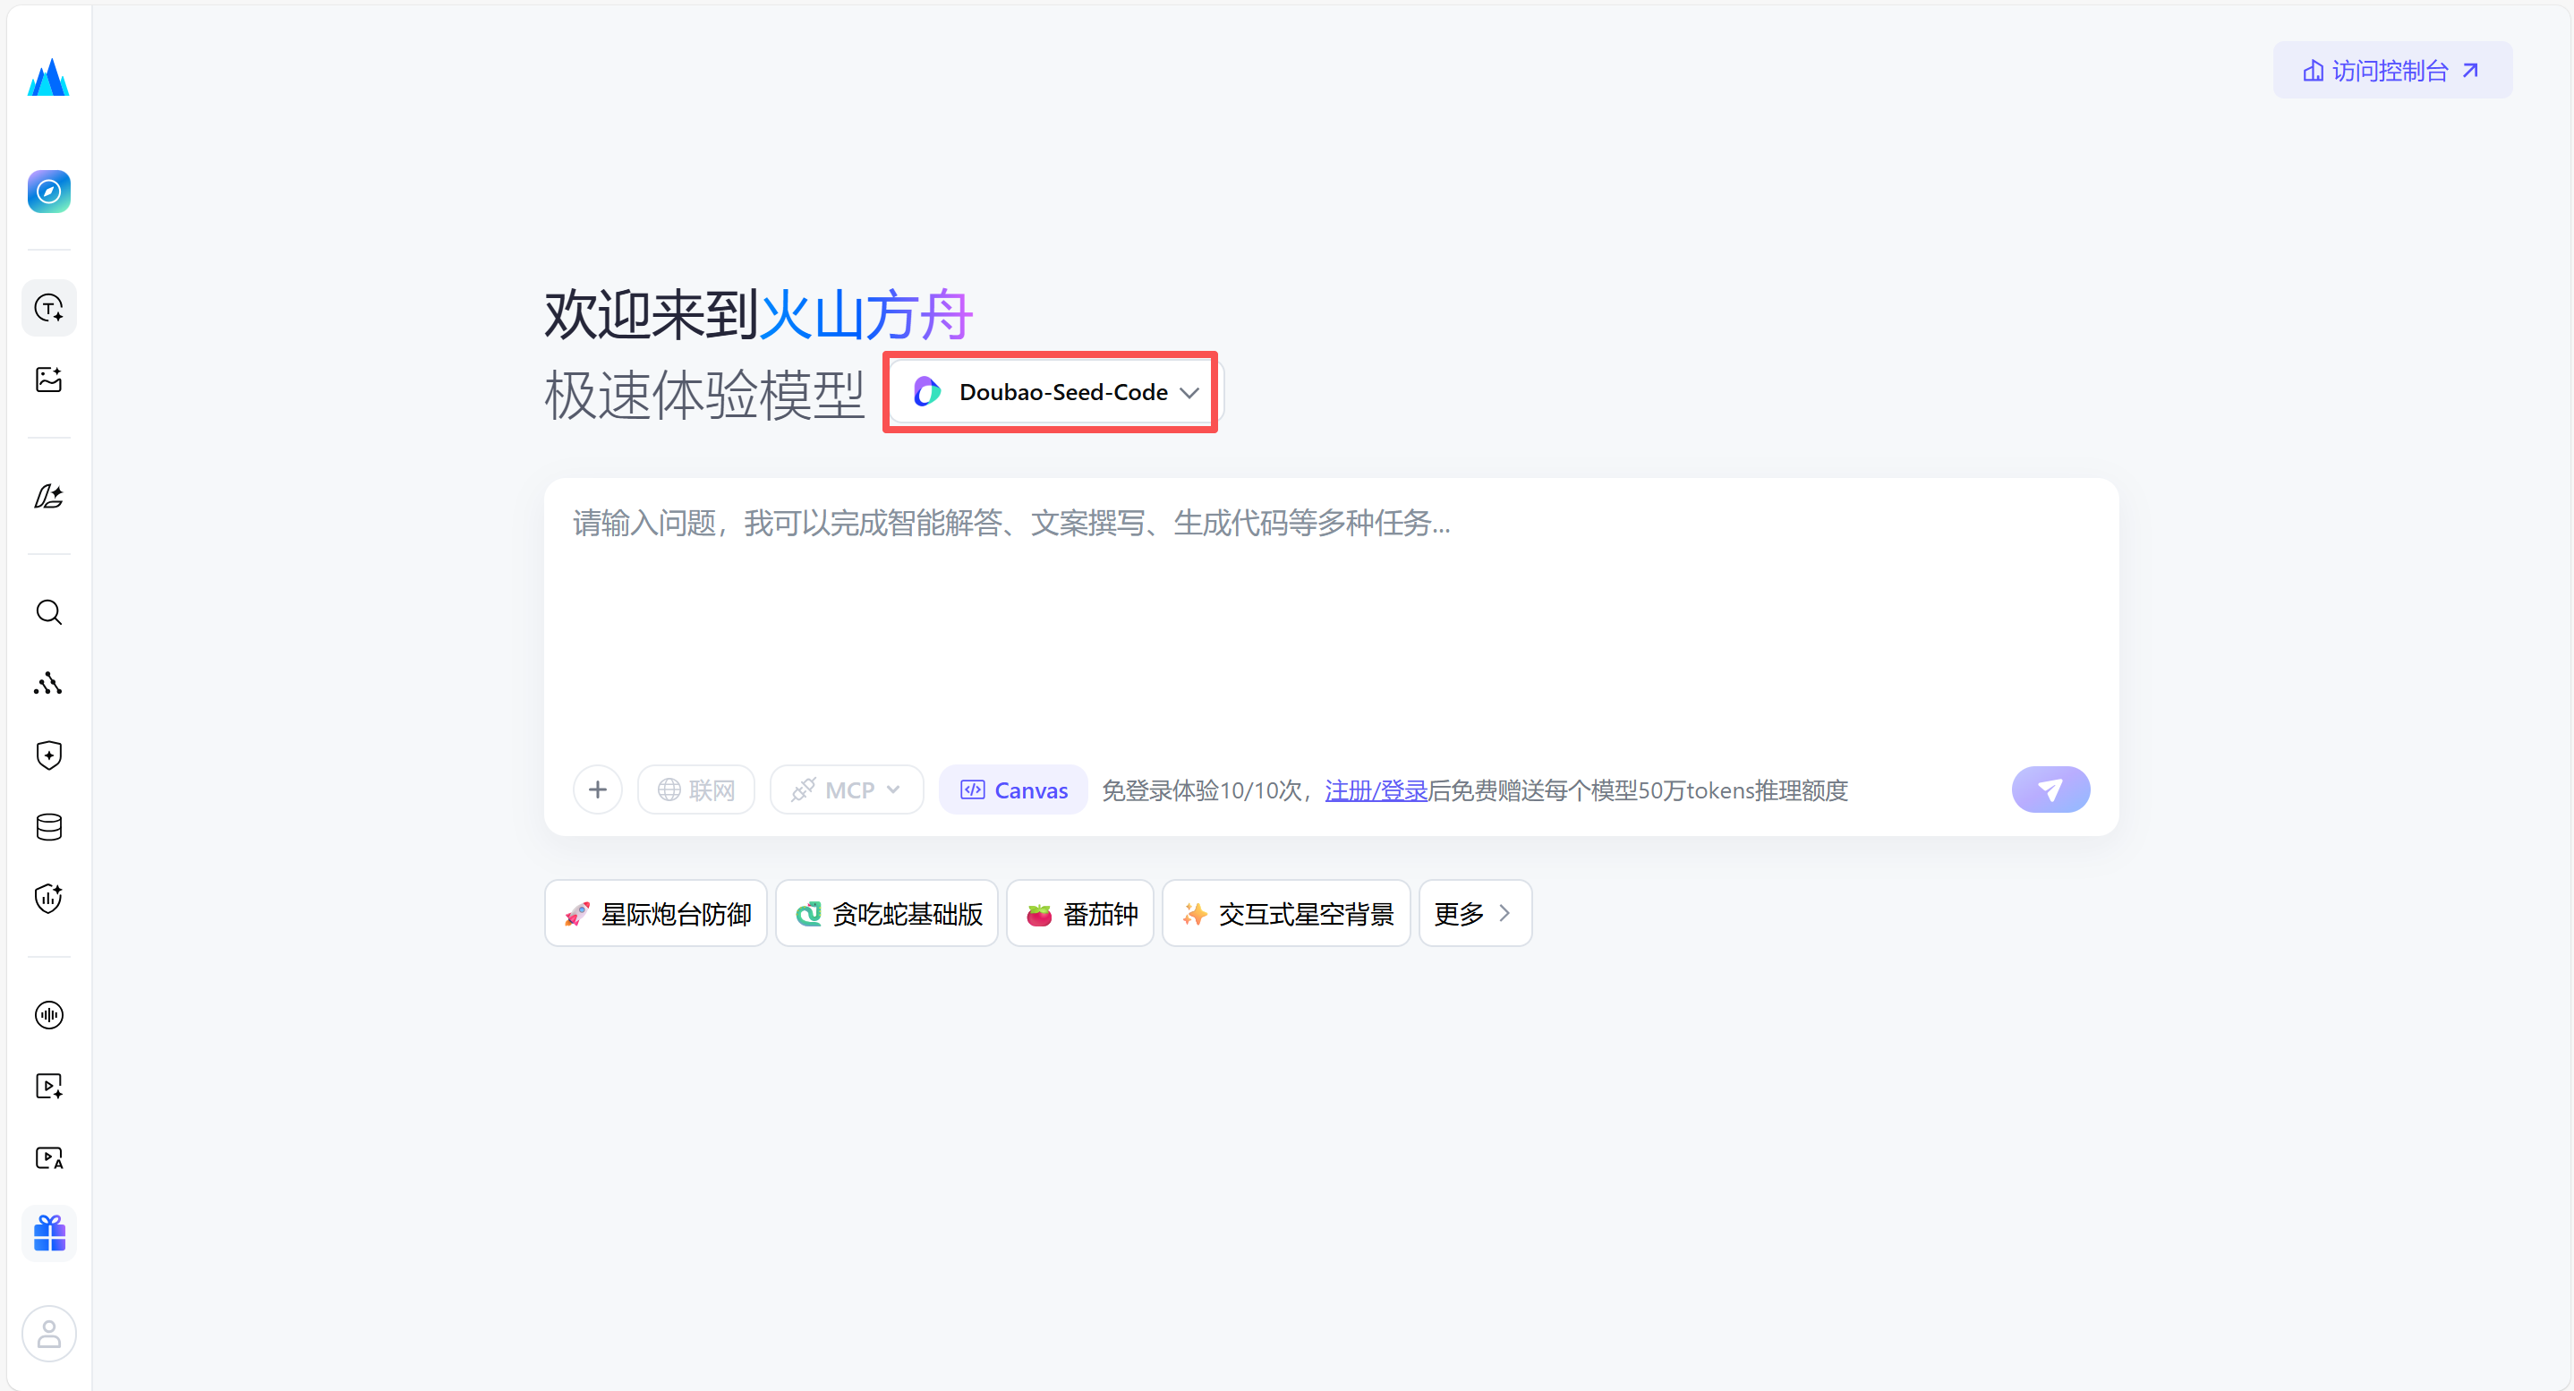Image resolution: width=2574 pixels, height=1391 pixels.
Task: Select the 番茄钟 suggestion chip
Action: click(x=1079, y=912)
